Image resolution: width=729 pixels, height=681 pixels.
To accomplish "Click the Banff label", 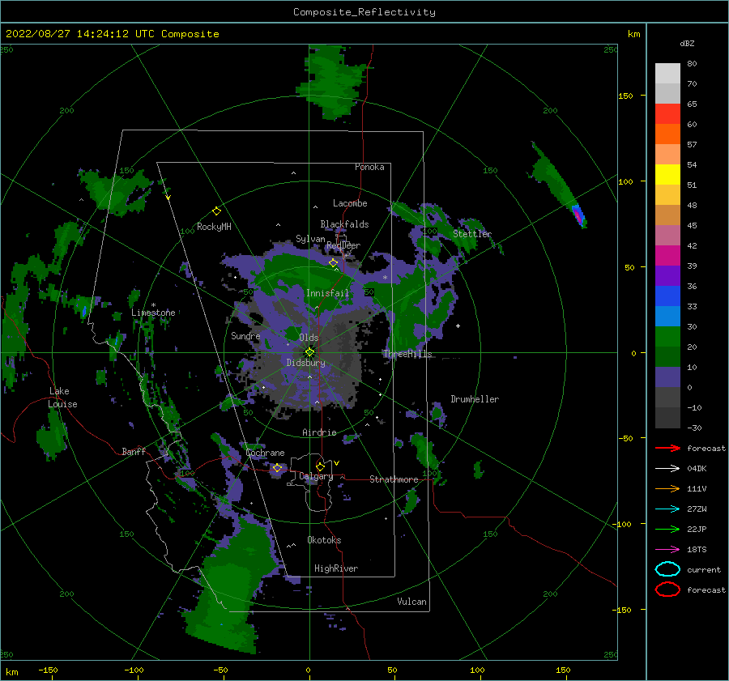I will point(134,452).
